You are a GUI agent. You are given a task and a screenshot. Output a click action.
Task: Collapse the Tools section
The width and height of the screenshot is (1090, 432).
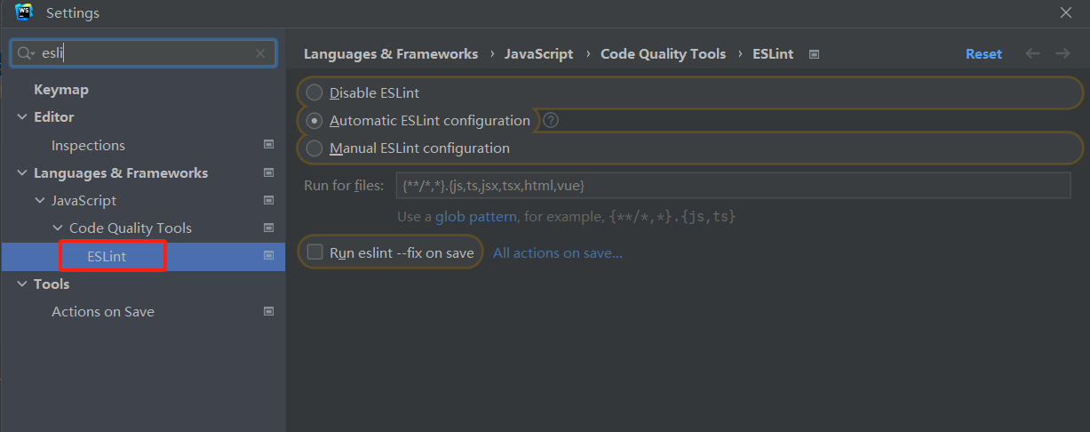pos(22,284)
